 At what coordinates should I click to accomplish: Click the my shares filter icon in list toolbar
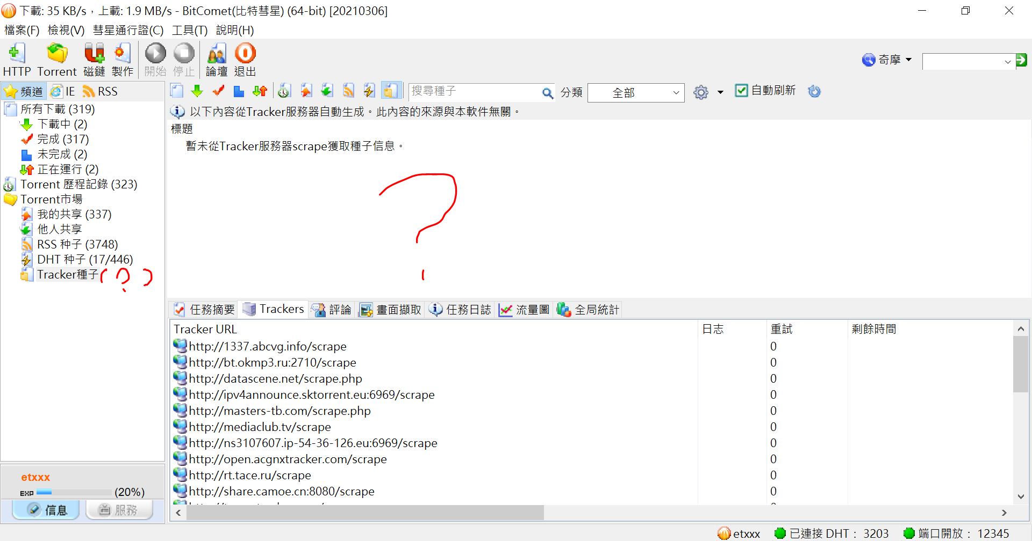coord(306,91)
